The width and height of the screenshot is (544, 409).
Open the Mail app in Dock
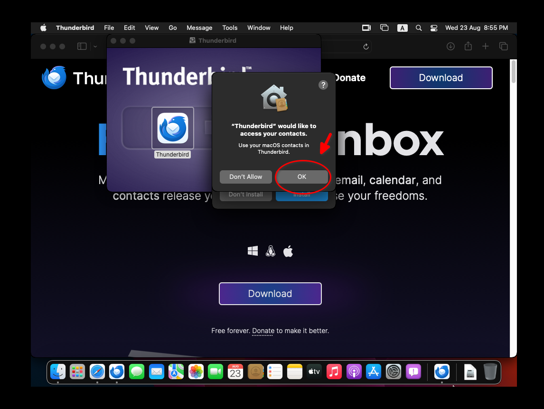157,372
